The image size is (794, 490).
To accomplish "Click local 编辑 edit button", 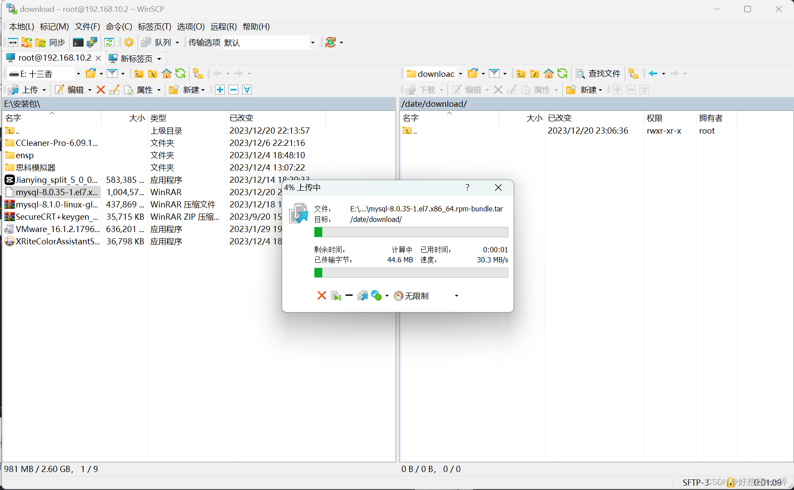I will coord(69,90).
